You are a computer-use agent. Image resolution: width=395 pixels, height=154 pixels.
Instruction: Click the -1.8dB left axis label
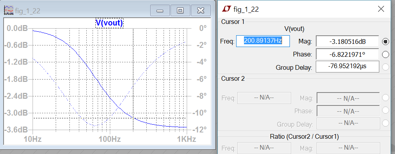[x=15, y=79]
